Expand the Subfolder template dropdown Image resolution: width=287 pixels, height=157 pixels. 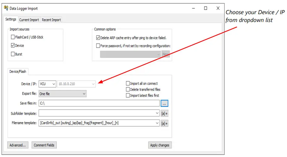[x=157, y=113]
